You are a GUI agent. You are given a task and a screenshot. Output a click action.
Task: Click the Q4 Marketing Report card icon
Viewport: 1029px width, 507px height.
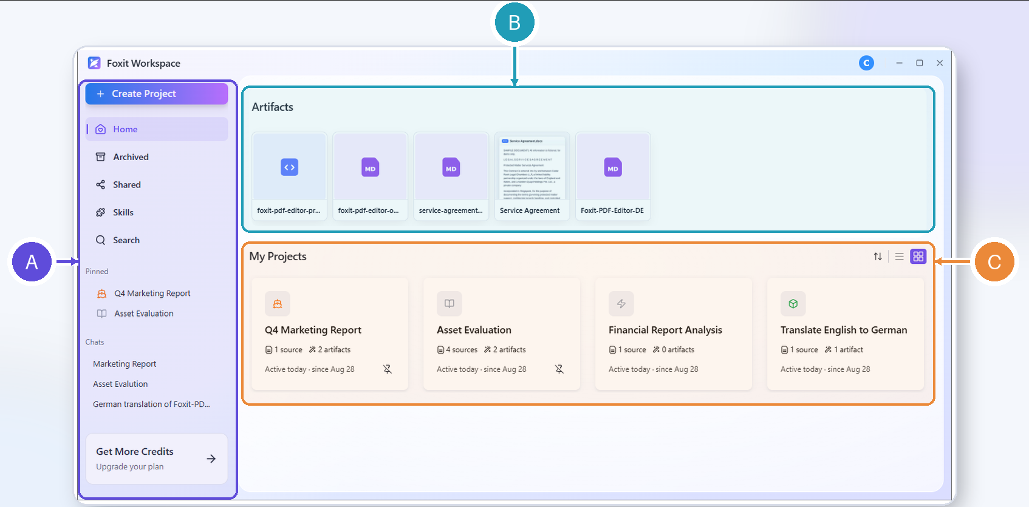278,304
